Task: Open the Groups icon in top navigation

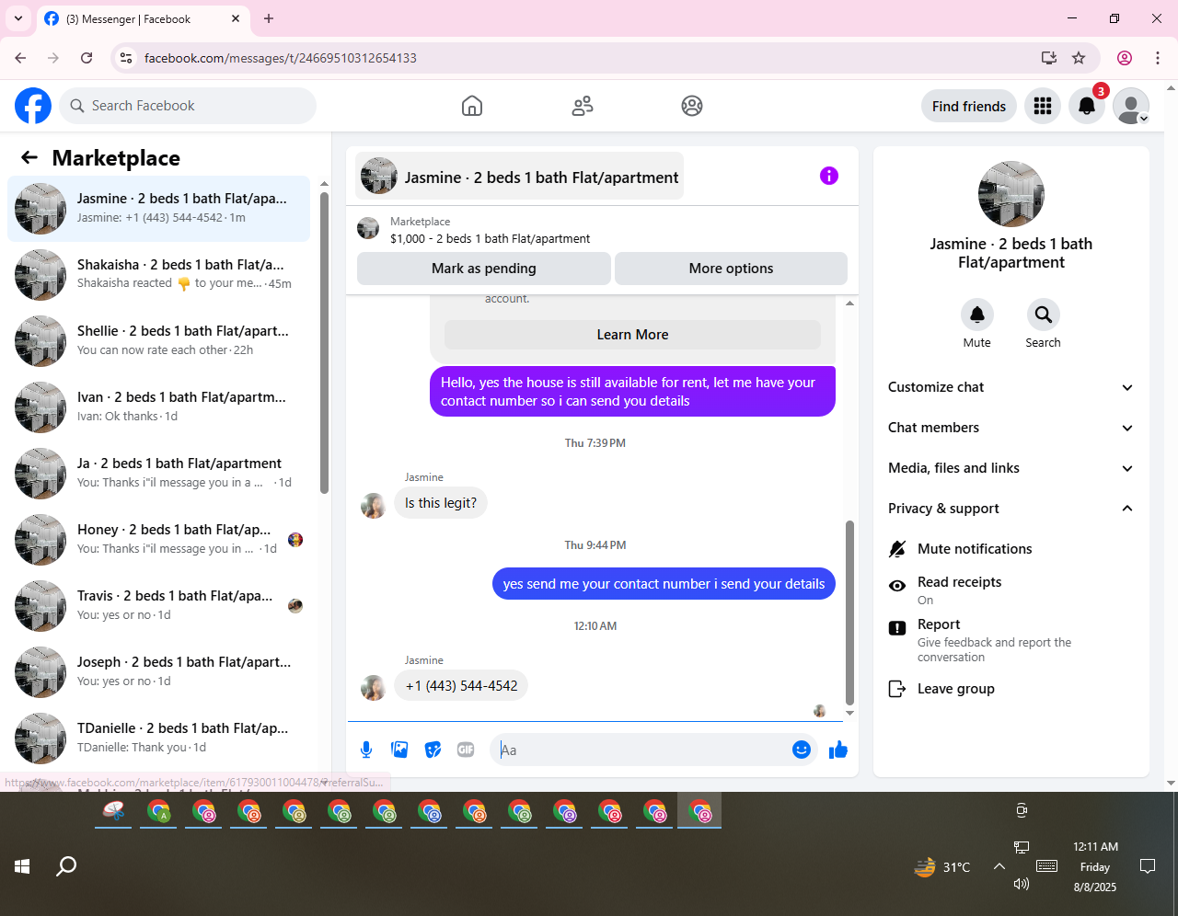Action: click(692, 106)
